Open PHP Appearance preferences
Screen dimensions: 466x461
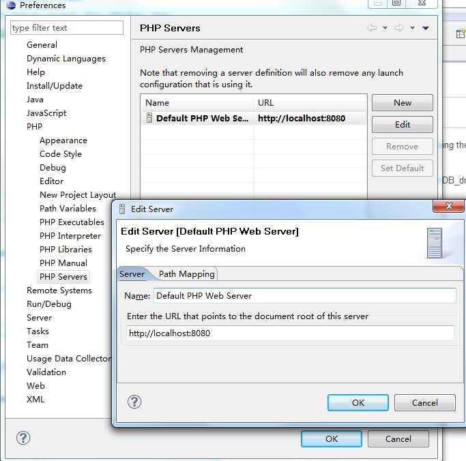(63, 140)
